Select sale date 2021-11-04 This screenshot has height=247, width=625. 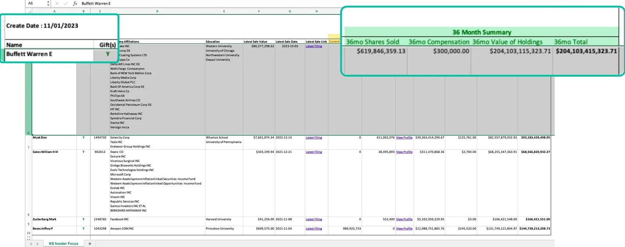tap(289, 231)
